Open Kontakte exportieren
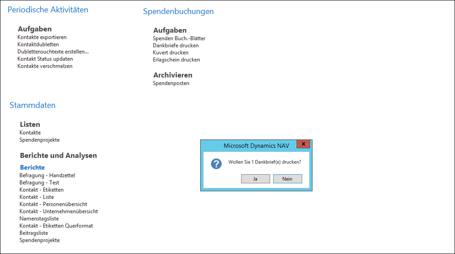This screenshot has height=254, width=455. [x=41, y=37]
